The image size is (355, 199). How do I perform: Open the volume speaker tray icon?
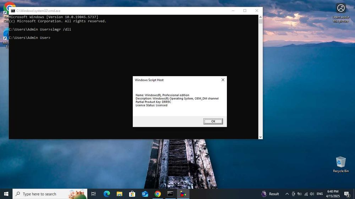point(312,194)
